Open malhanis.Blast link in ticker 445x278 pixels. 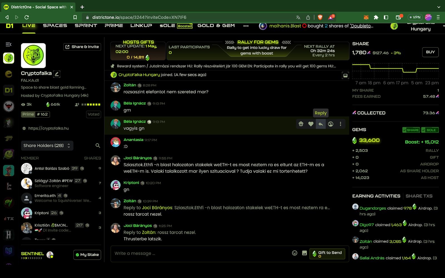tap(285, 26)
